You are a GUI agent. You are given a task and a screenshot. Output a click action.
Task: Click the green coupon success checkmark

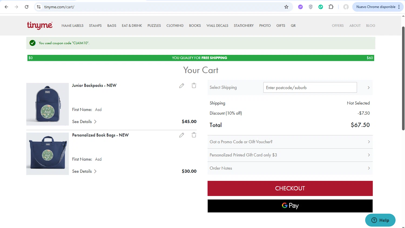point(32,43)
